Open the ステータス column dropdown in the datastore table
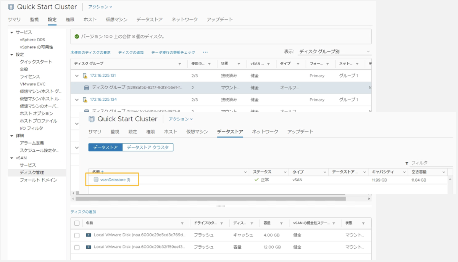Viewport: 458px width, 262px height. tap(285, 172)
